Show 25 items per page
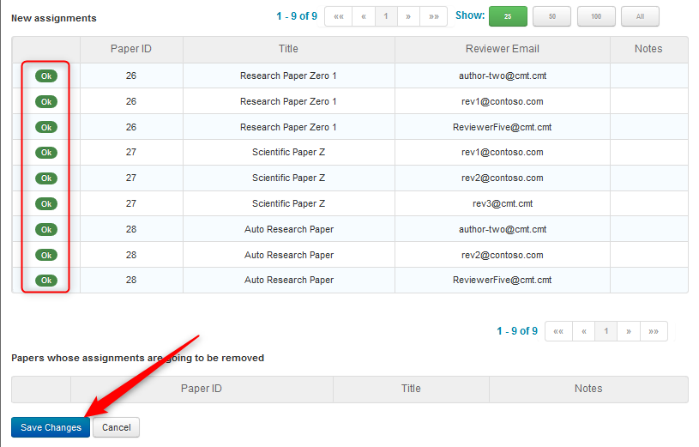The height and width of the screenshot is (447, 699). 508,16
